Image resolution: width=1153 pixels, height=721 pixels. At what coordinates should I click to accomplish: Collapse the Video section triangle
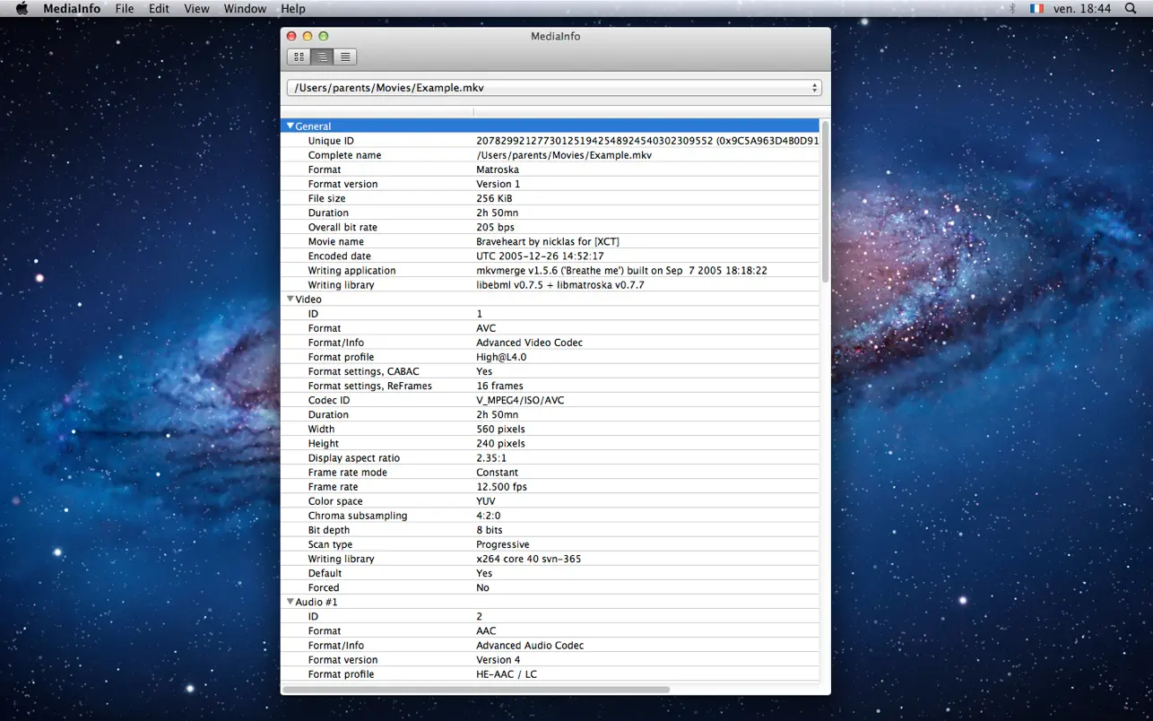pos(290,300)
